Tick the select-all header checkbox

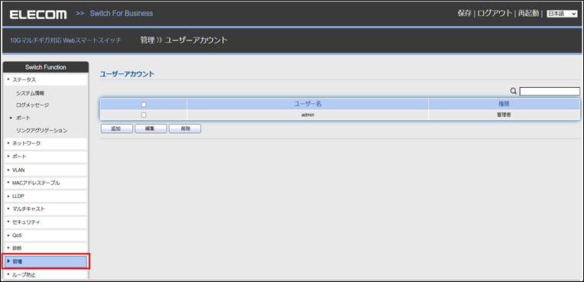tap(144, 104)
